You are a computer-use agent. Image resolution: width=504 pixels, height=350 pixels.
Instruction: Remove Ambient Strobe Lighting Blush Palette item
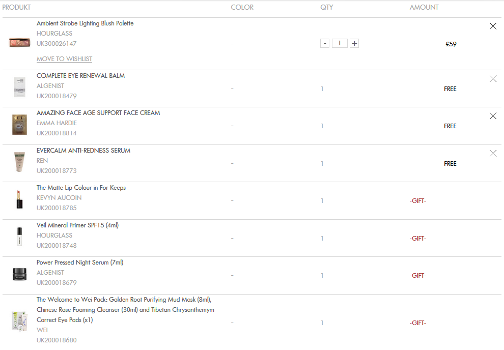493,26
